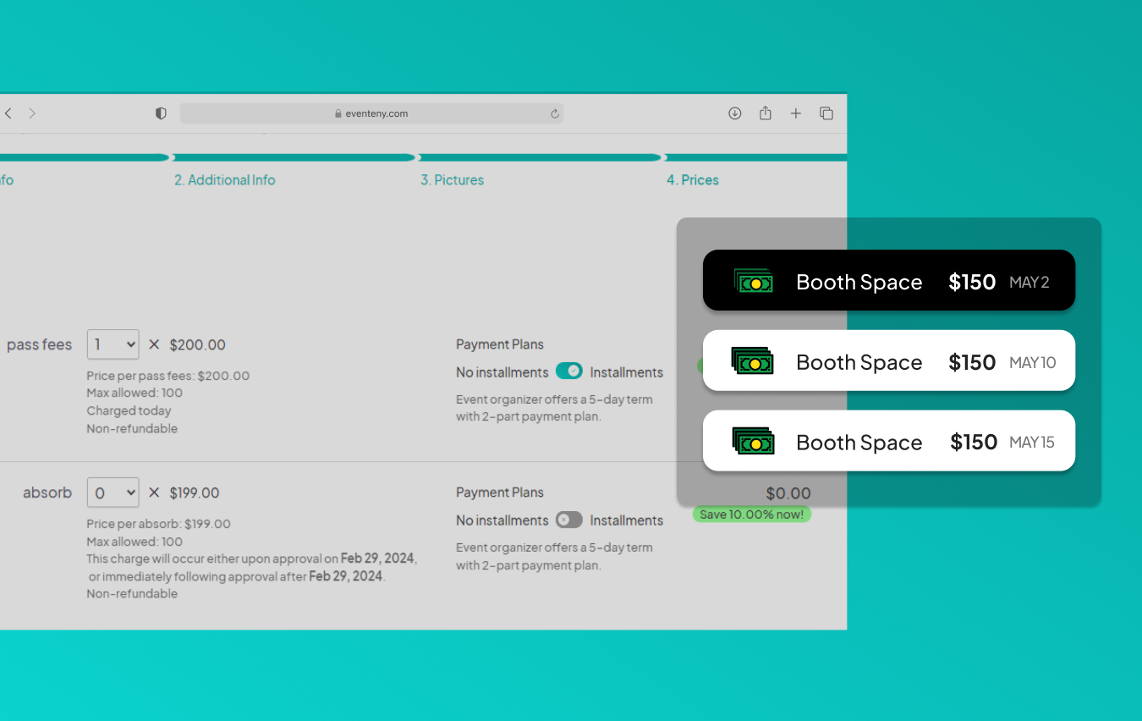Reload the page using the refresh icon
This screenshot has width=1142, height=721.
click(x=555, y=113)
